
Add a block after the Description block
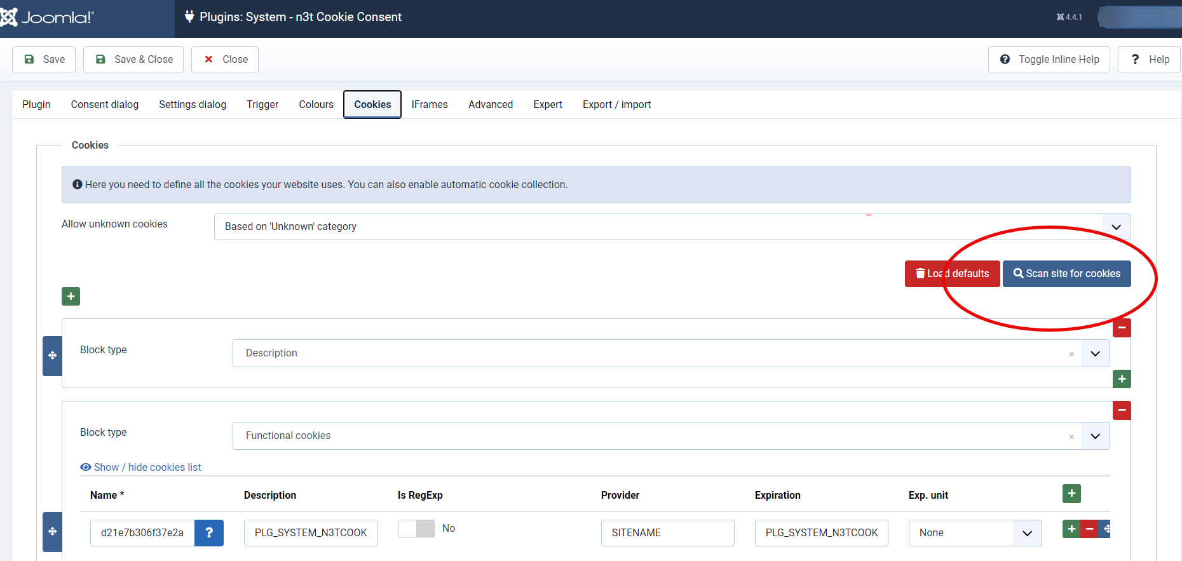pos(1122,379)
